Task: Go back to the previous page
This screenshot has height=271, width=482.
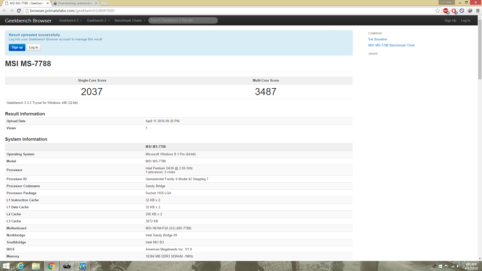Action: 4,11
